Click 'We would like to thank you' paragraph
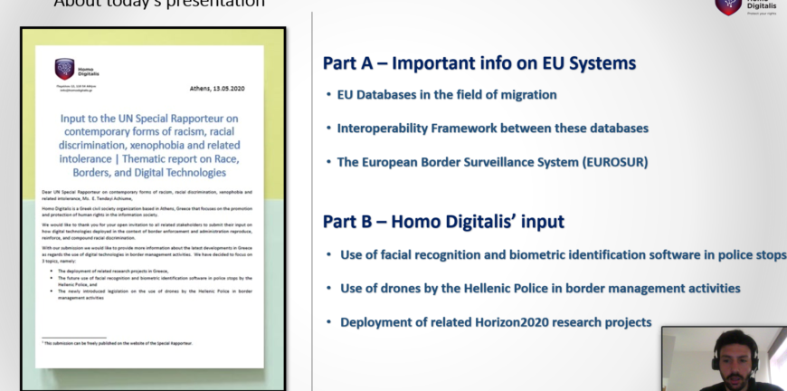Viewport: 787px width, 391px height. [147, 231]
